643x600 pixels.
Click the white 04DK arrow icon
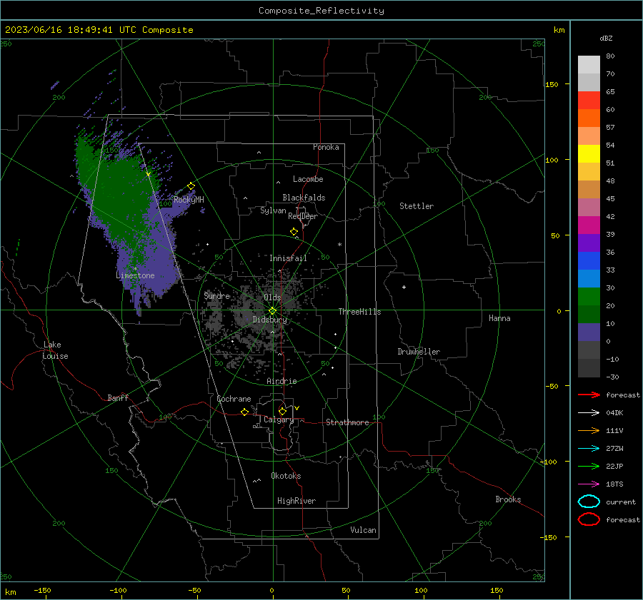pyautogui.click(x=589, y=412)
